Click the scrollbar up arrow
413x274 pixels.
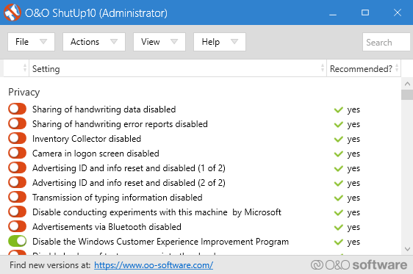(x=407, y=84)
